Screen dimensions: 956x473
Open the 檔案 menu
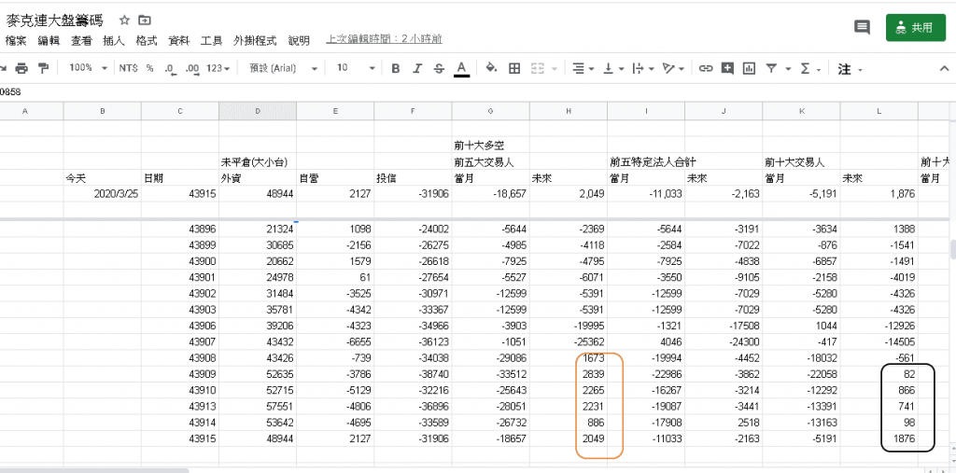pos(16,41)
